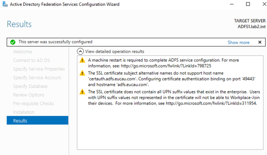Select Specify Service Account step
This screenshot has height=155, width=267.
(x=37, y=77)
